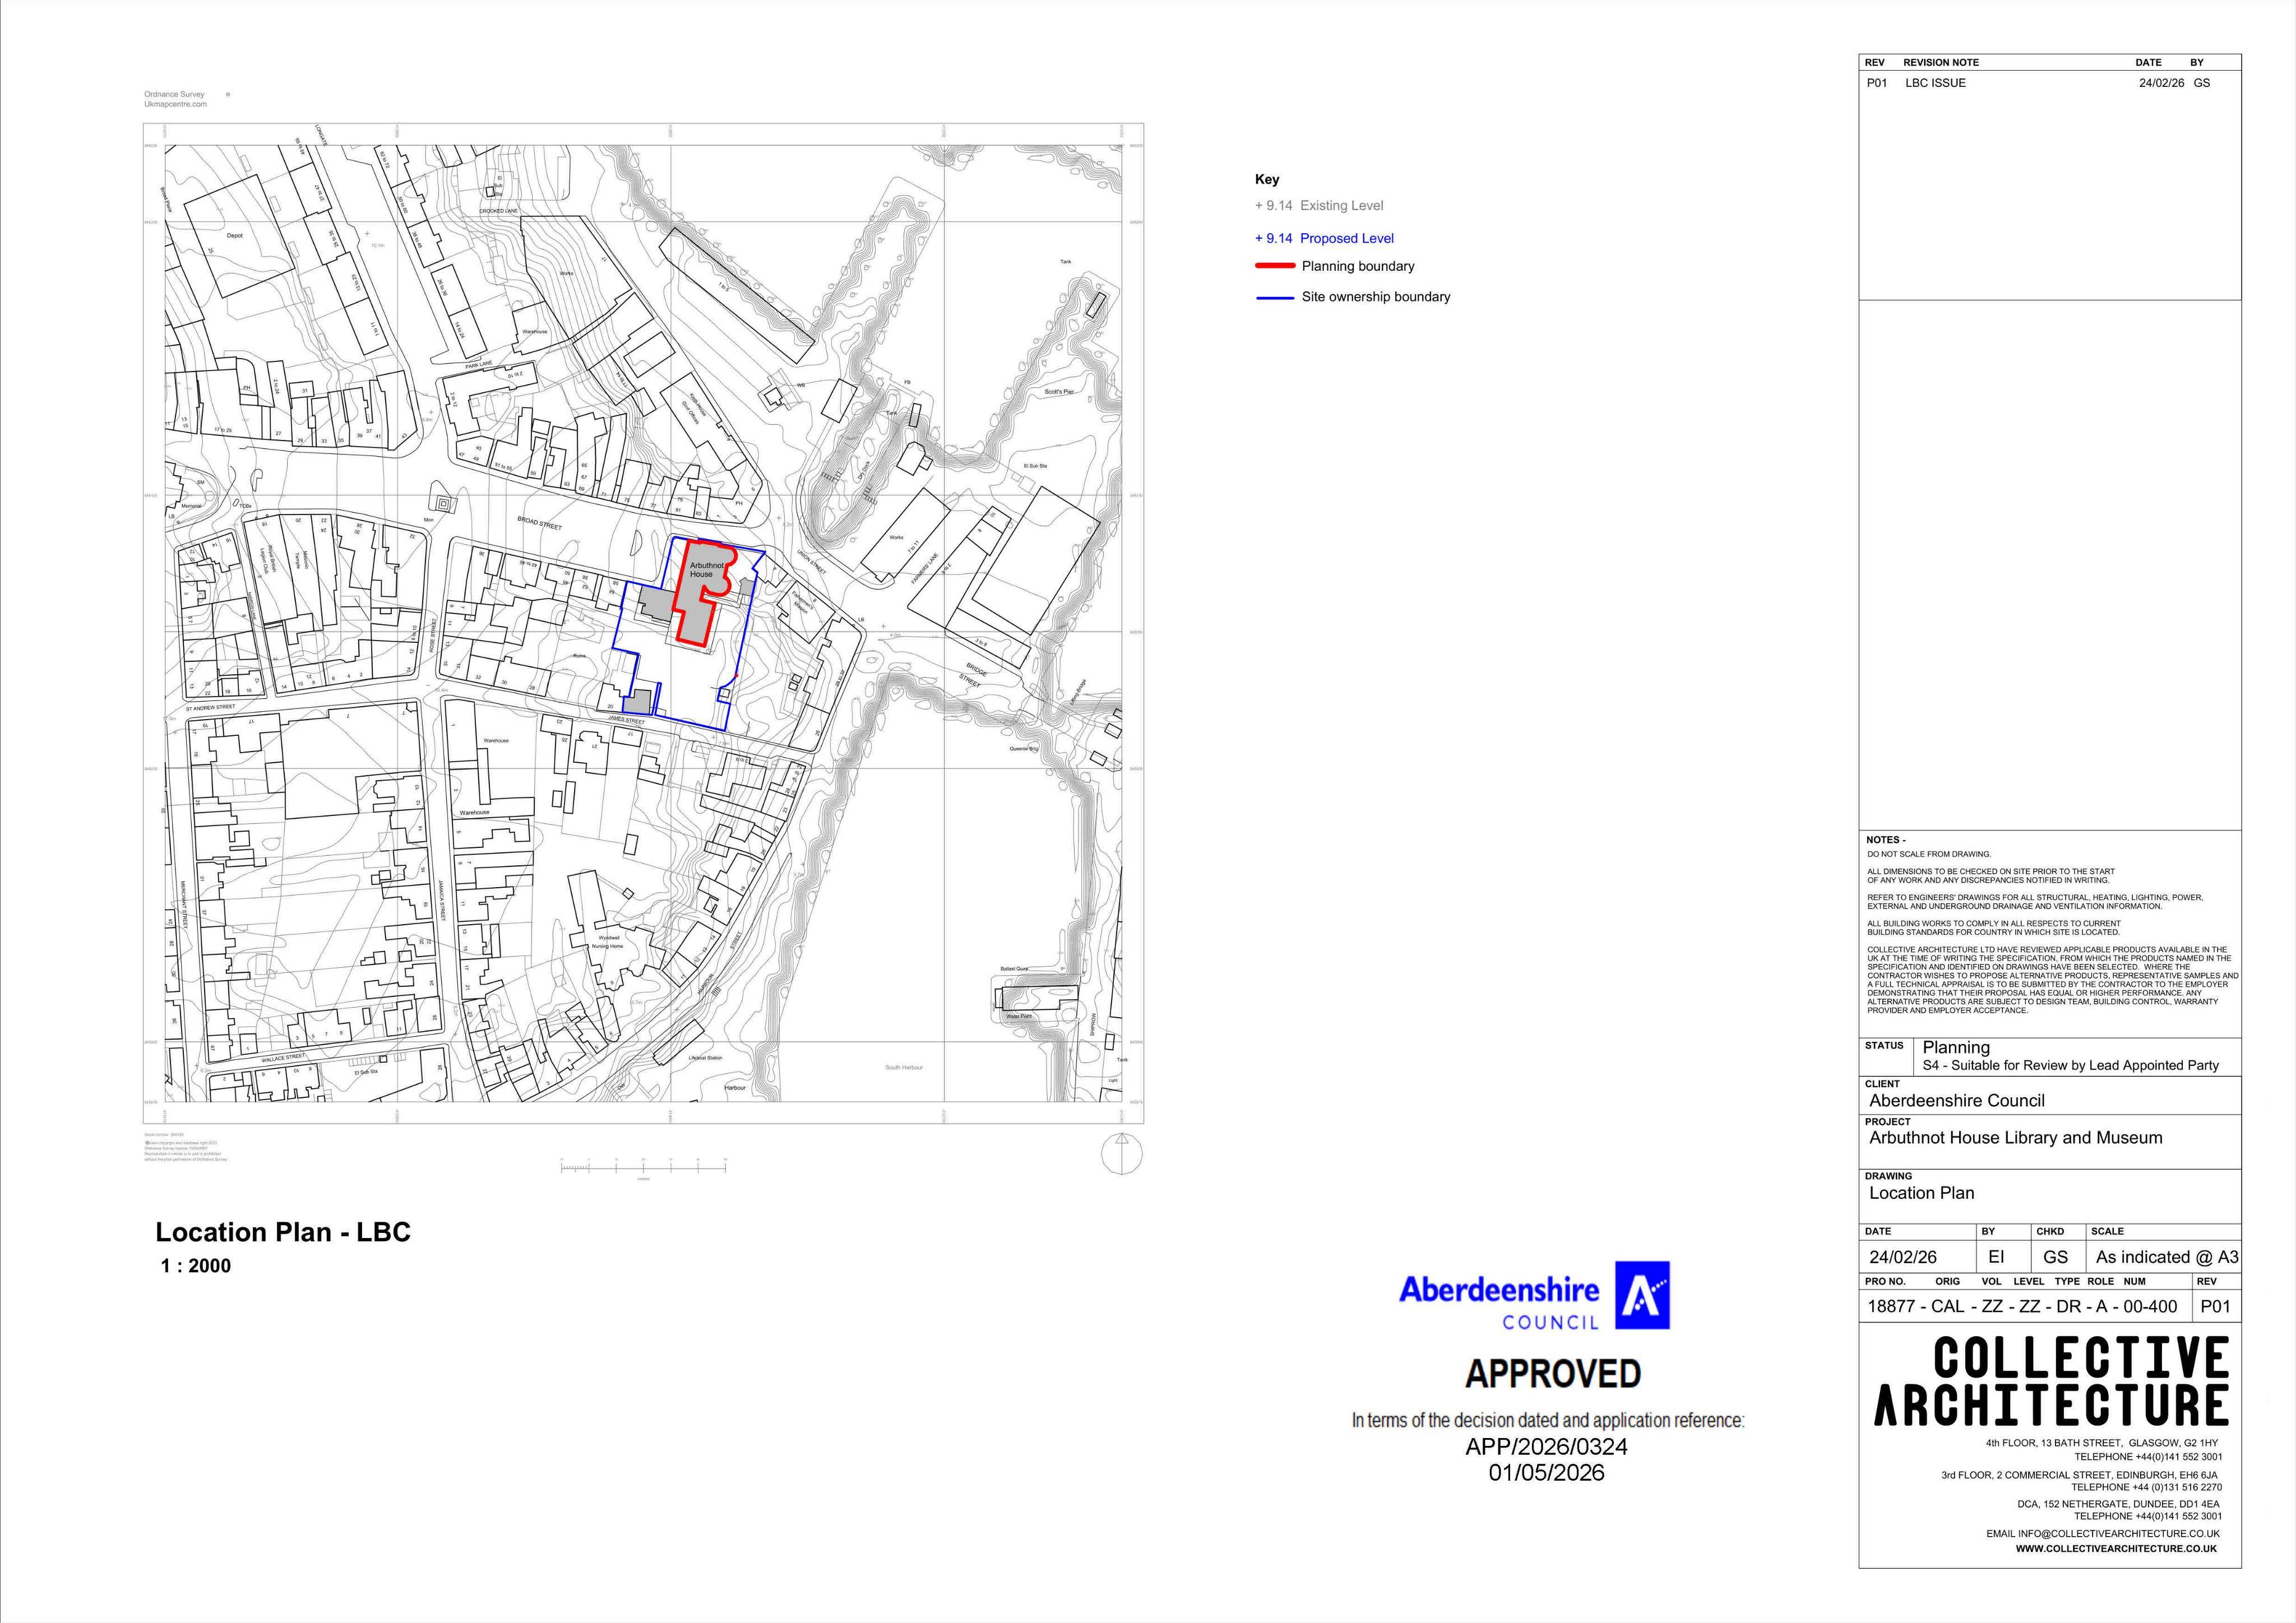This screenshot has width=2296, height=1623.
Task: Click the INFO@COLLECTIVEARCHITECTURE.CO.UK email address
Action: [x=2118, y=1534]
